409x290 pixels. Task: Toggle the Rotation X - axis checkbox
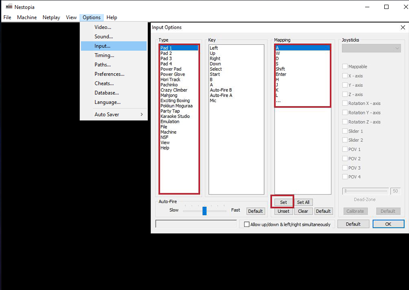coord(345,103)
